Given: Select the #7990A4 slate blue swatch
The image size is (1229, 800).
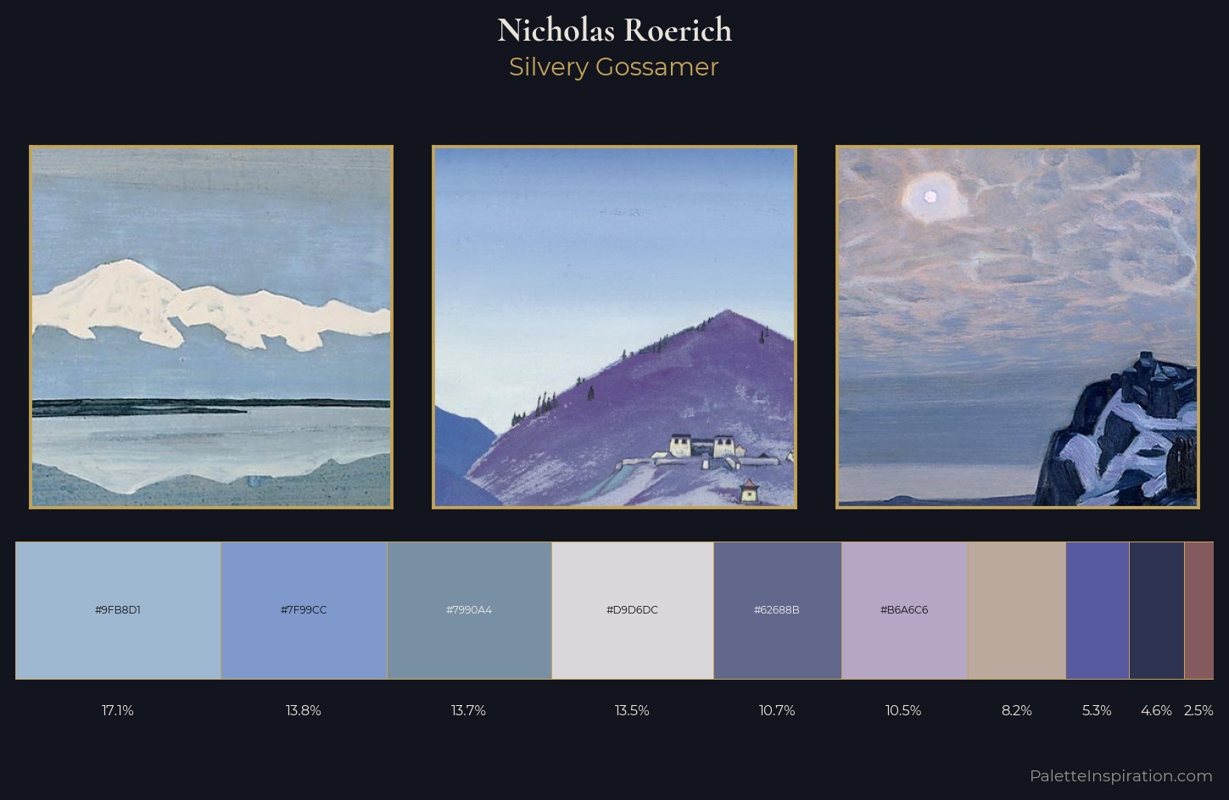Looking at the screenshot, I should click(470, 610).
